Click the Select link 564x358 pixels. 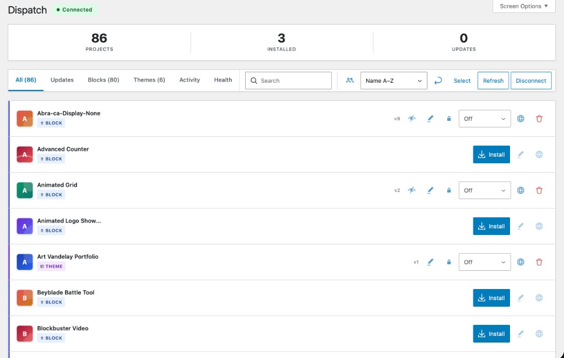click(x=462, y=81)
